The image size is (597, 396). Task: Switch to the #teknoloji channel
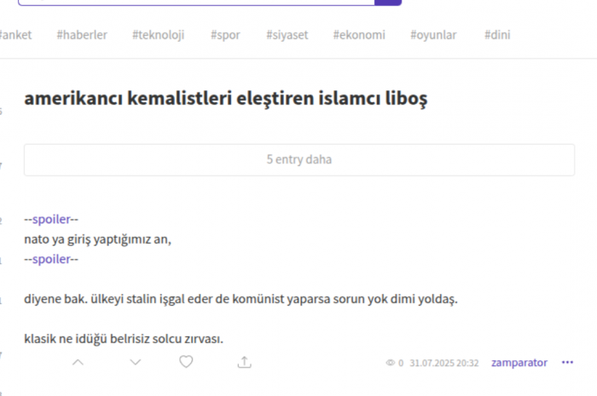[158, 35]
